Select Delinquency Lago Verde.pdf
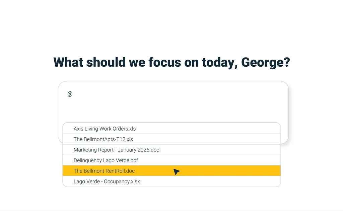343x211 pixels. pos(106,160)
